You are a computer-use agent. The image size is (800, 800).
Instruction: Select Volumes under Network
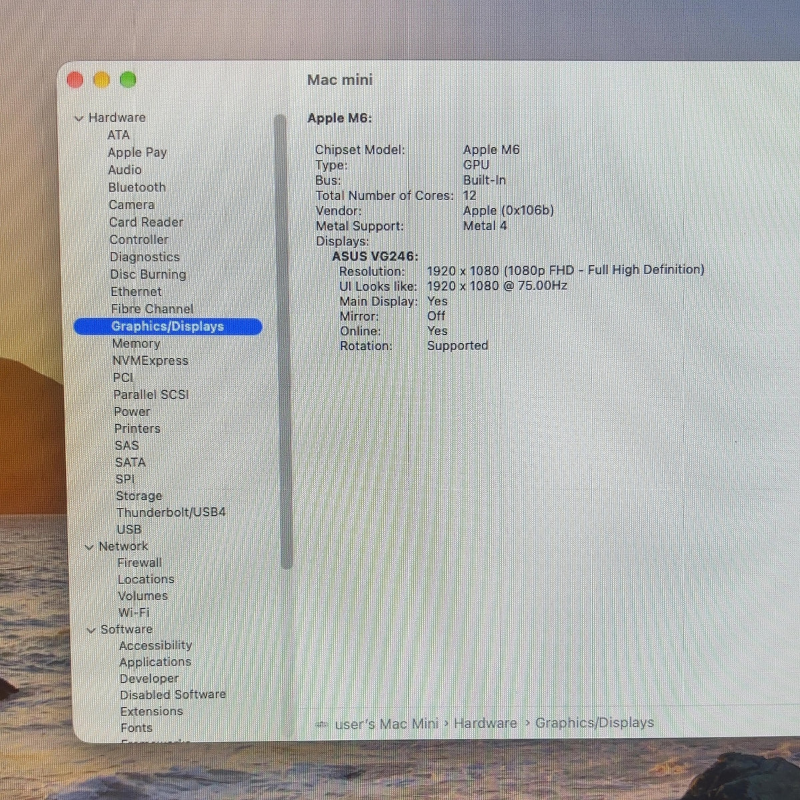pos(143,596)
